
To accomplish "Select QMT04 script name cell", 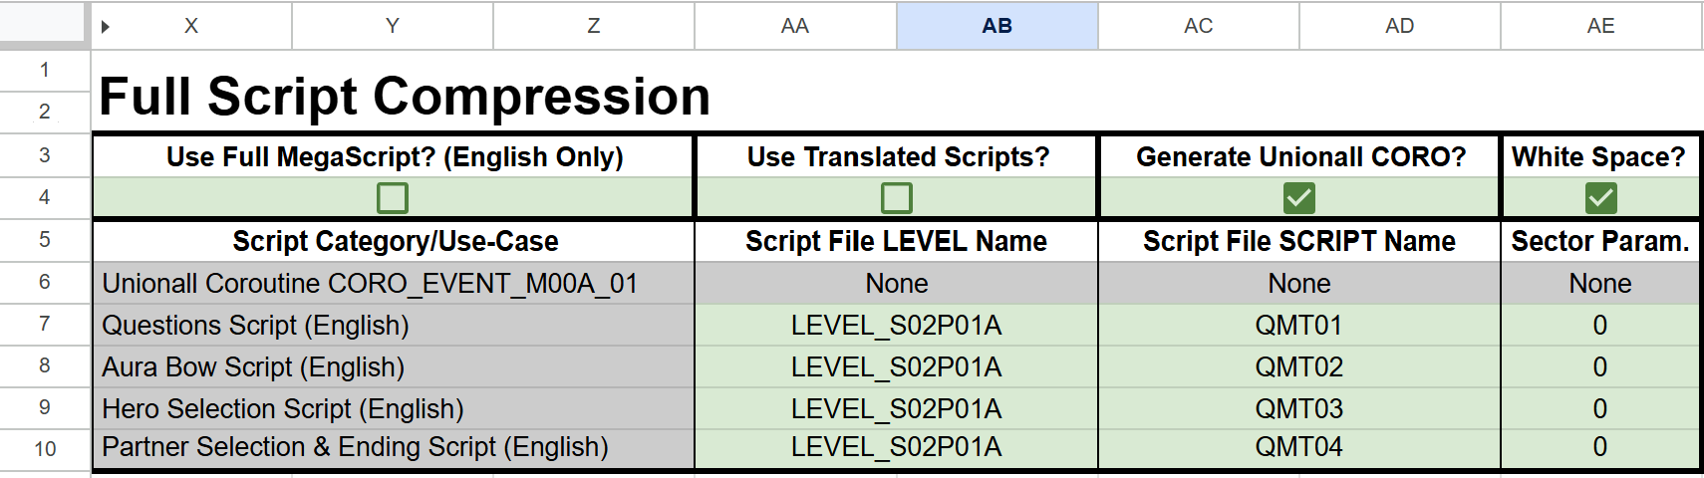I will click(1298, 447).
